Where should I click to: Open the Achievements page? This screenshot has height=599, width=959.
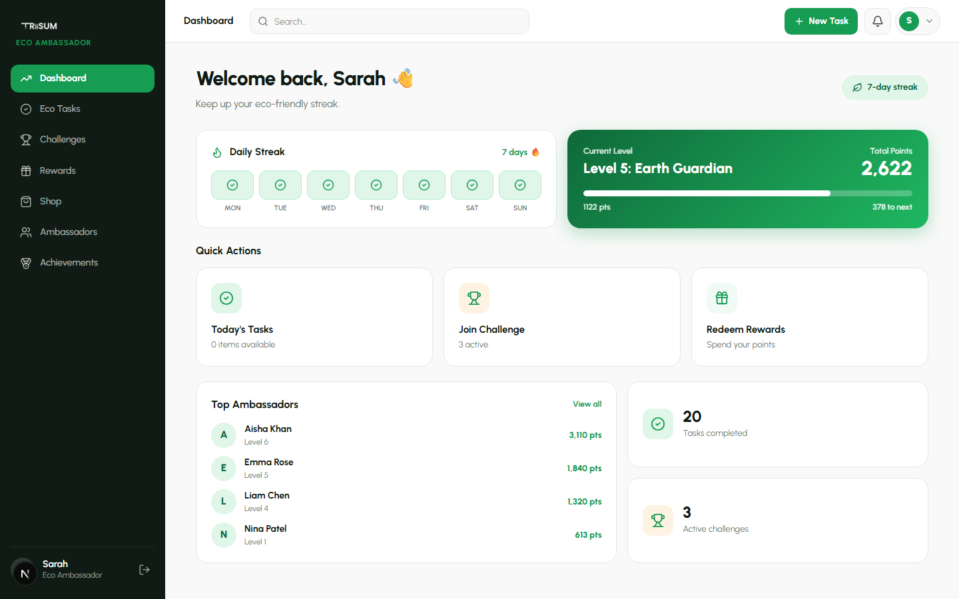[83, 263]
